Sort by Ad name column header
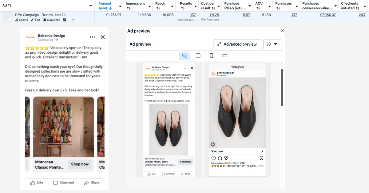The height and width of the screenshot is (193, 369). click(x=7, y=5)
